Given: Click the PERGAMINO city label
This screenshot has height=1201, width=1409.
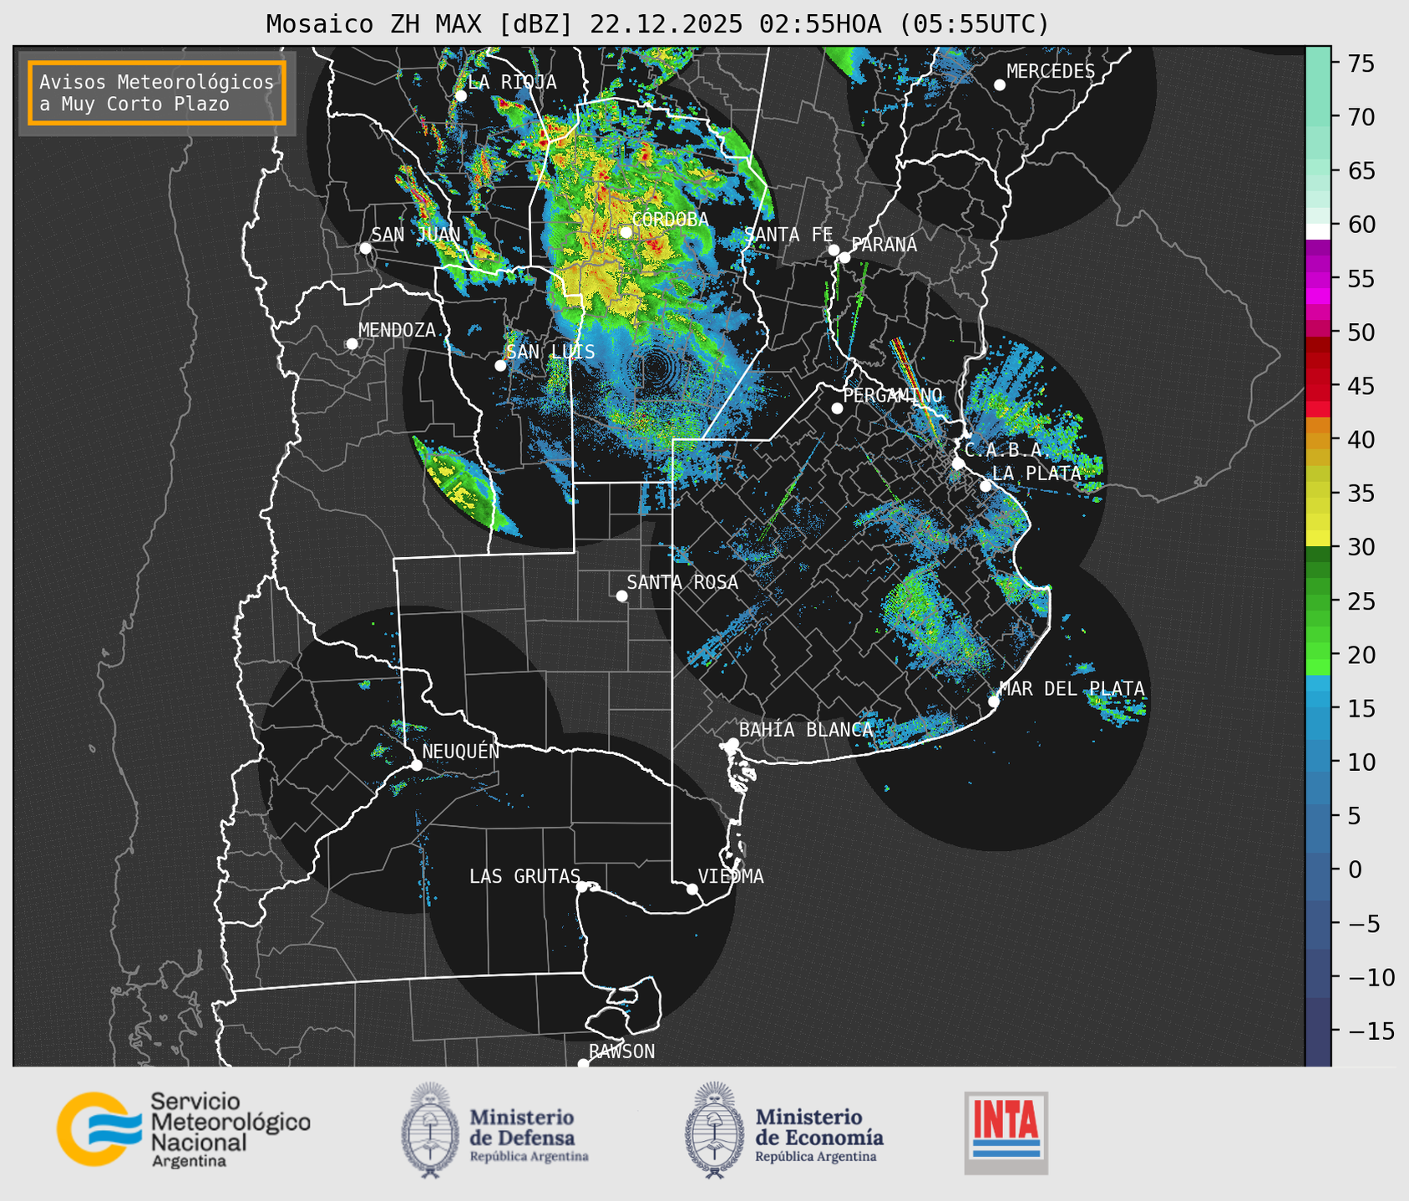Looking at the screenshot, I should 893,395.
